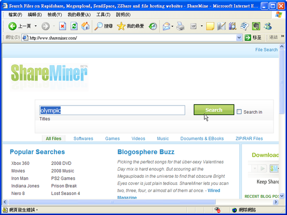
Task: Select the All Files tab
Action: click(54, 139)
